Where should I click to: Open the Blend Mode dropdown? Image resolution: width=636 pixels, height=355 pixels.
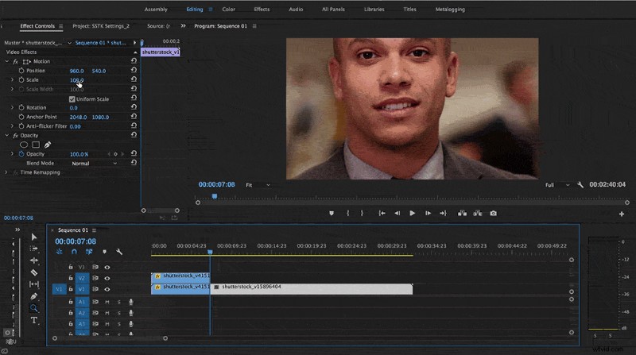(94, 164)
